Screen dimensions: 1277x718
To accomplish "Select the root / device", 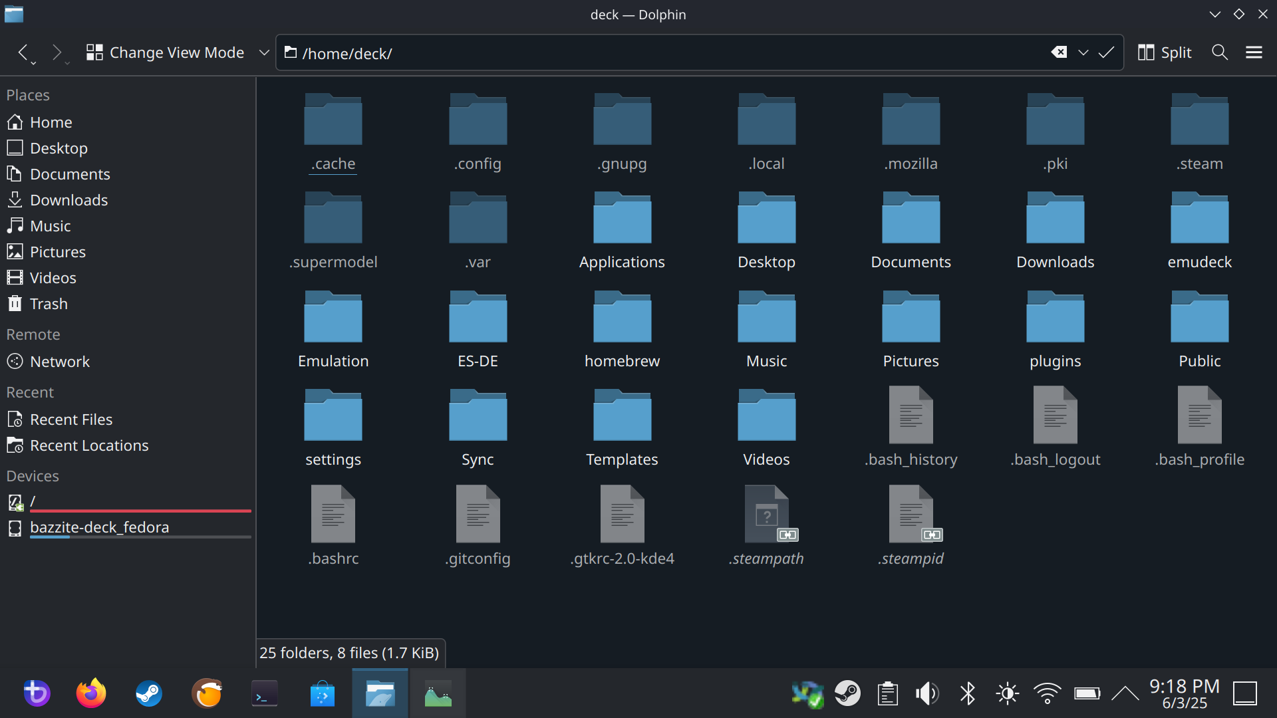I will click(128, 503).
